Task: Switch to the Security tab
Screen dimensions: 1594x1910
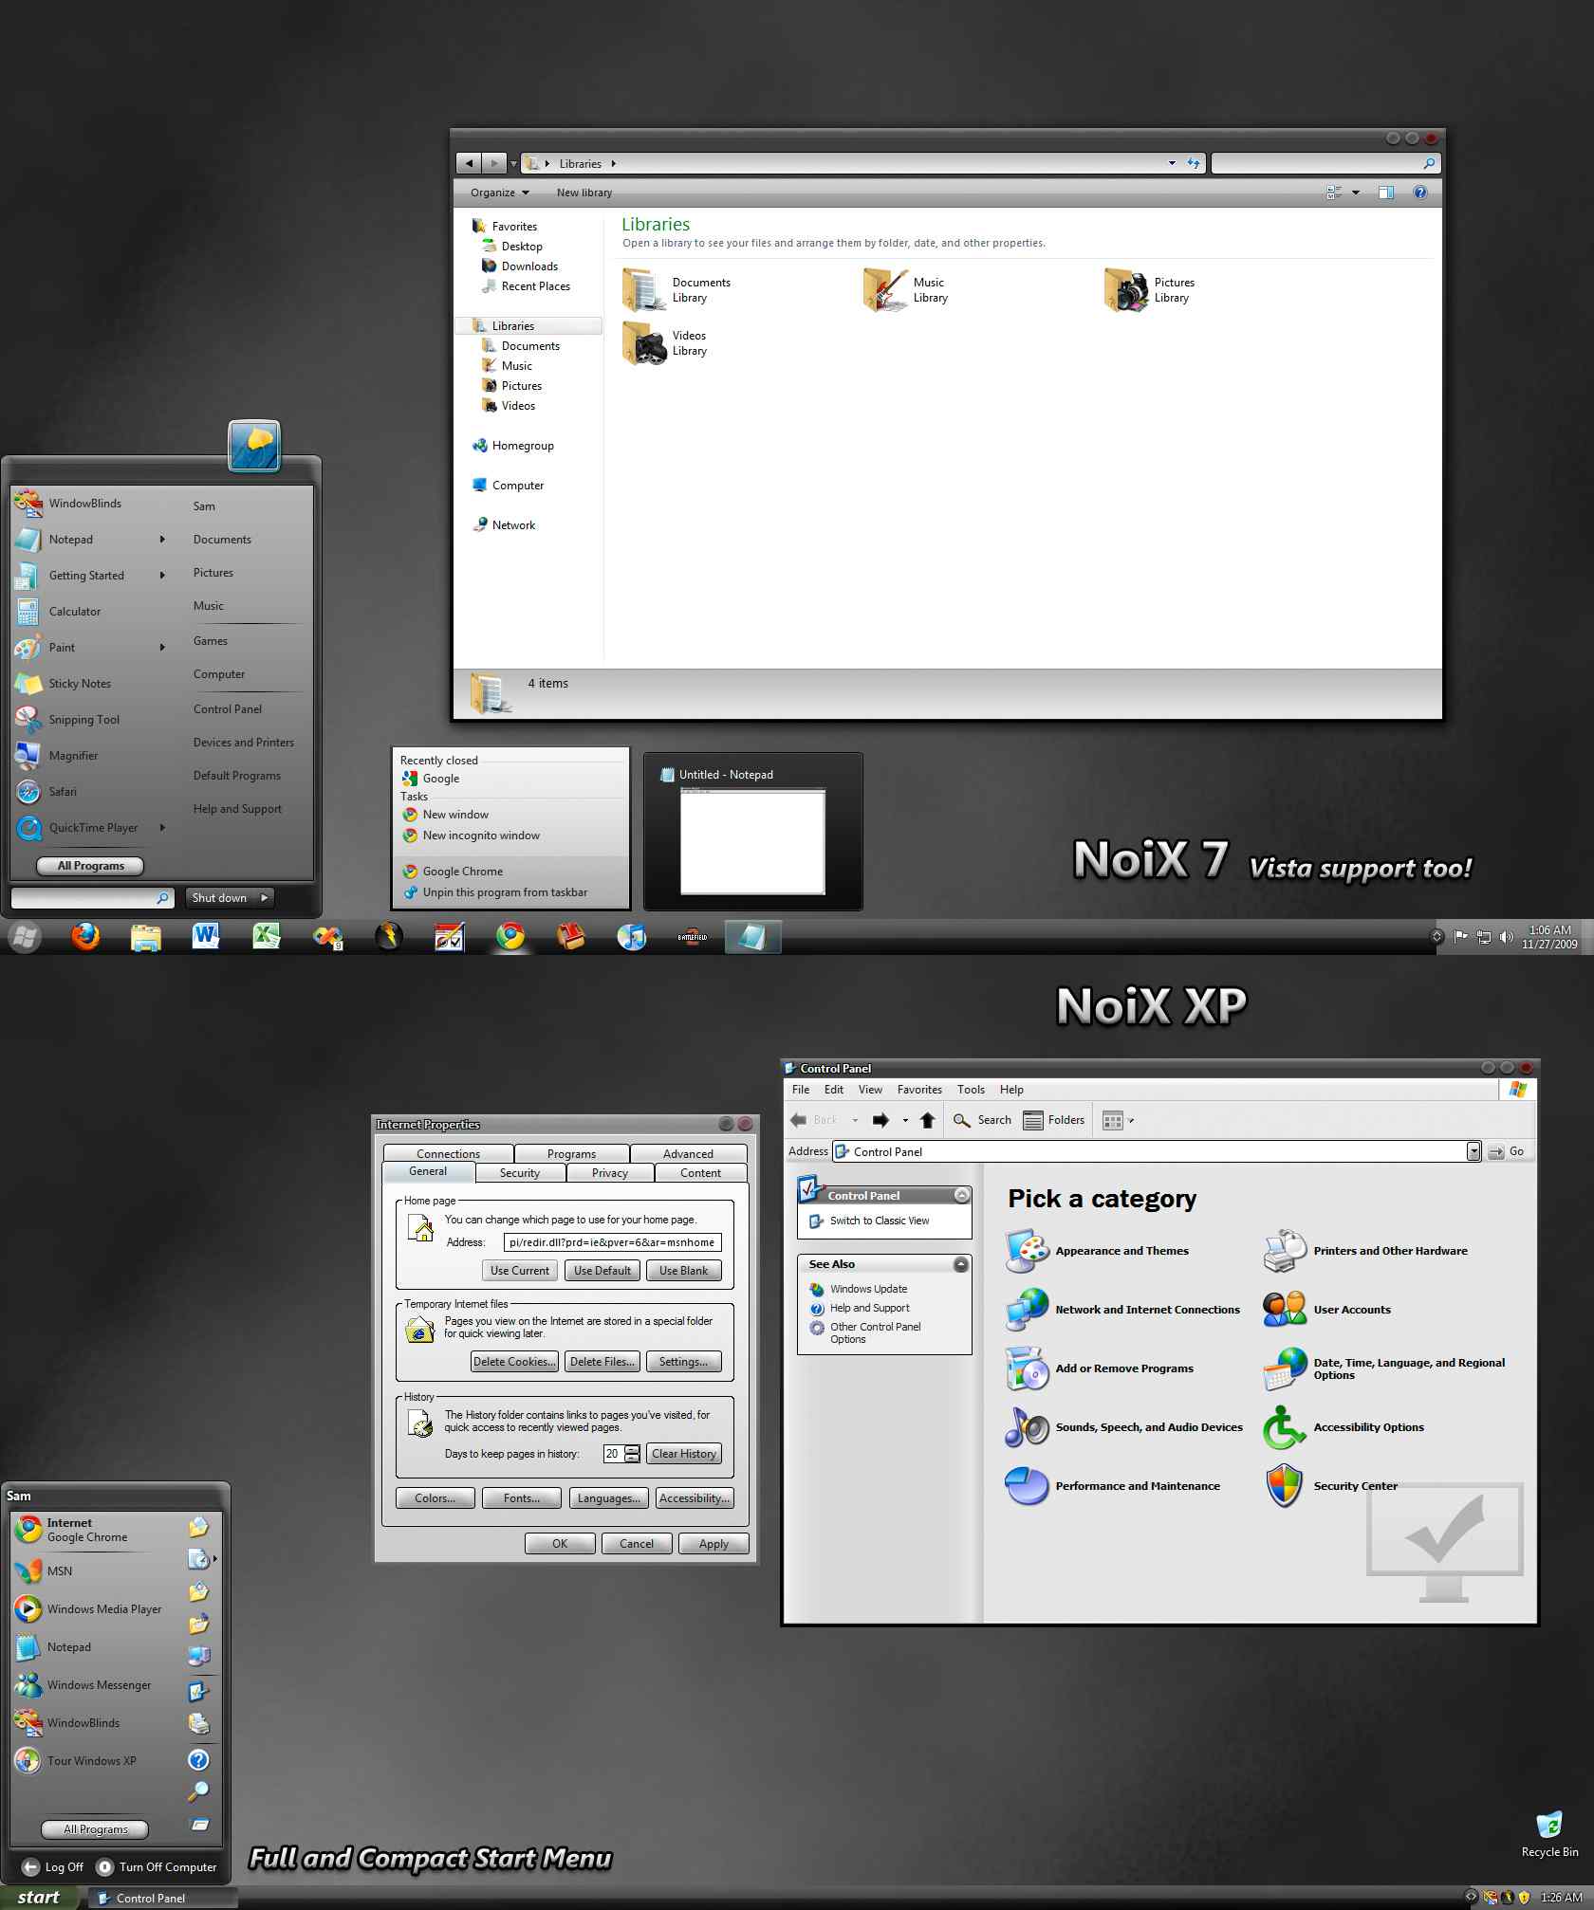Action: [520, 1173]
